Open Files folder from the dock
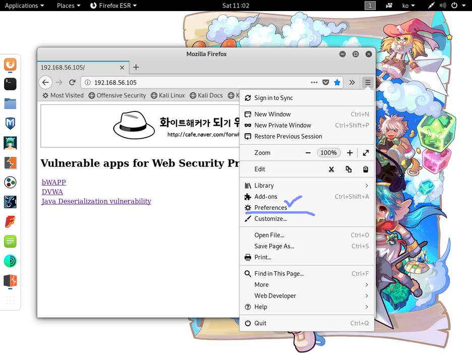 [x=10, y=103]
